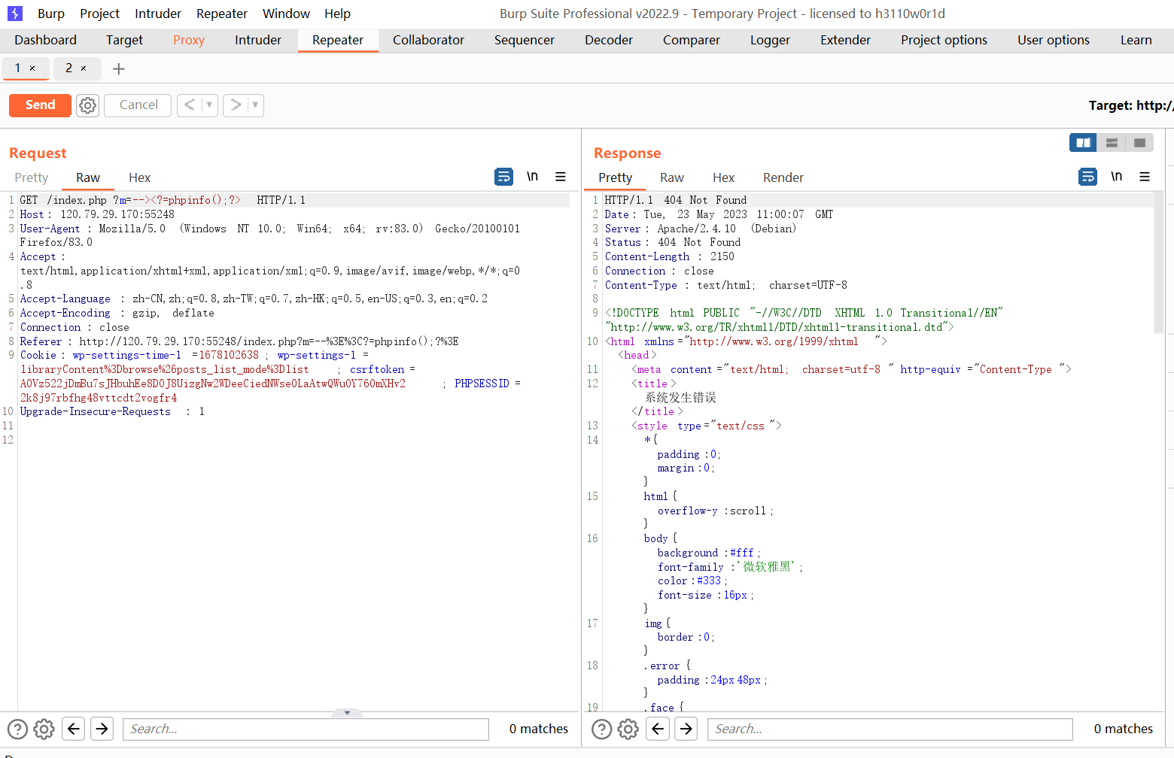Click Target http label at top right
The image size is (1174, 758).
point(1130,105)
